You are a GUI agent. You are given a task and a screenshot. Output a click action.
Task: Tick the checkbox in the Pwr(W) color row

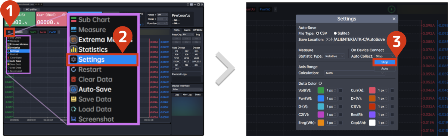pyautogui.click(x=341, y=98)
